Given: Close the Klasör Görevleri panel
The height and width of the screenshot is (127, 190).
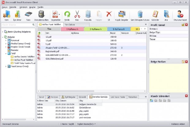Looking at the screenshot, I should (187, 96).
